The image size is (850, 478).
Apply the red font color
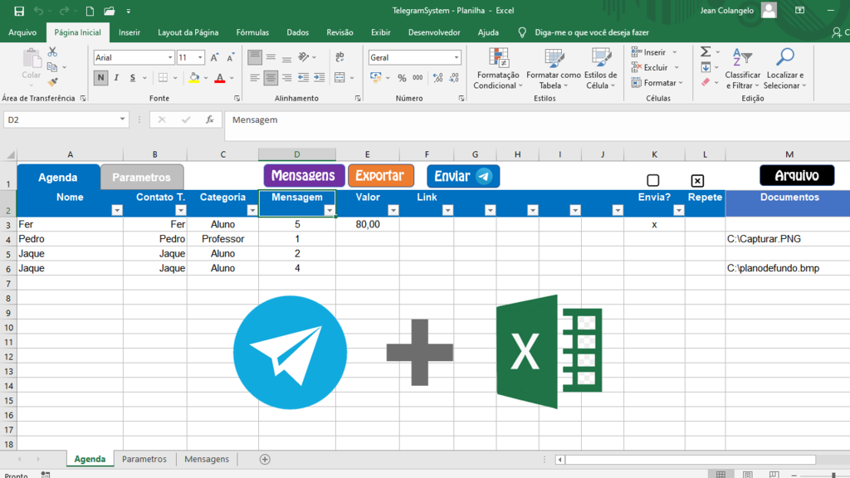[219, 78]
